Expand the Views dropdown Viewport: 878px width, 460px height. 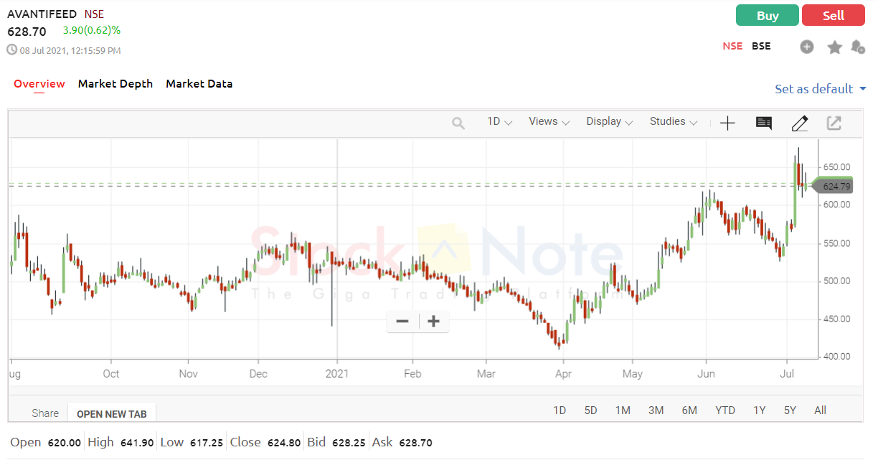(x=549, y=122)
